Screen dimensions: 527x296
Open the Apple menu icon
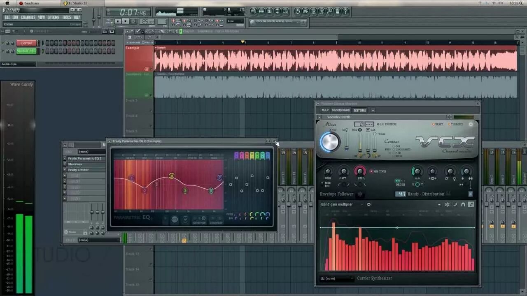click(x=7, y=3)
